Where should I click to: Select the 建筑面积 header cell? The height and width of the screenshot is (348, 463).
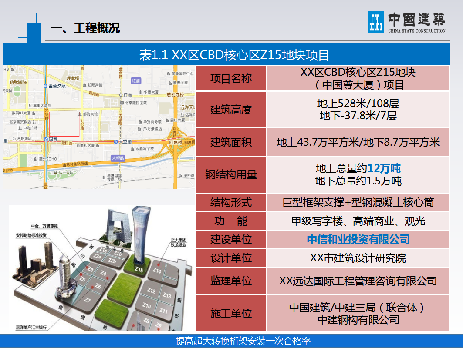click(231, 142)
